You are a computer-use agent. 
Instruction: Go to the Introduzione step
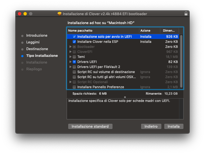tap(37, 36)
